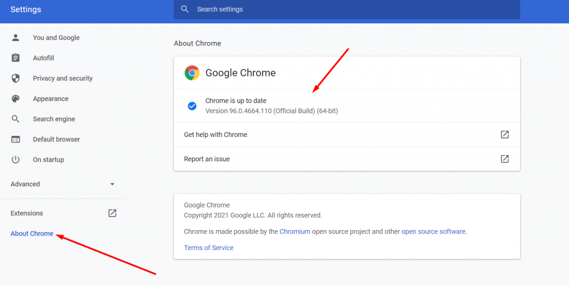
Task: Follow the open source software link
Action: click(433, 231)
